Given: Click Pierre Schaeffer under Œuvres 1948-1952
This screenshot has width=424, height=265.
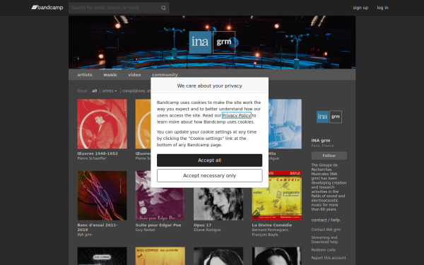Looking at the screenshot, I should pyautogui.click(x=92, y=158).
